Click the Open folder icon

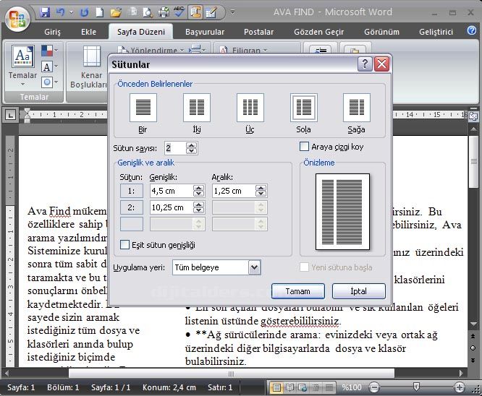pyautogui.click(x=116, y=12)
